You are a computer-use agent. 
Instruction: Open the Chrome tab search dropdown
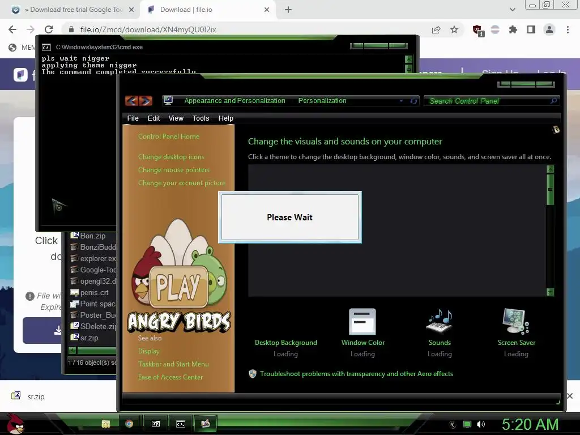(512, 10)
